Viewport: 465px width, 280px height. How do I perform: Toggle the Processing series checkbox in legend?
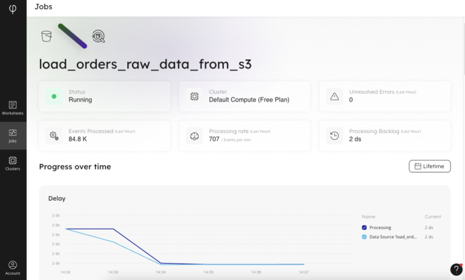(x=364, y=227)
